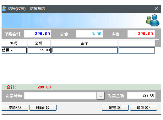The width and height of the screenshot is (163, 120).
Task: Click the 帐项 column header
Action: click(x=14, y=43)
